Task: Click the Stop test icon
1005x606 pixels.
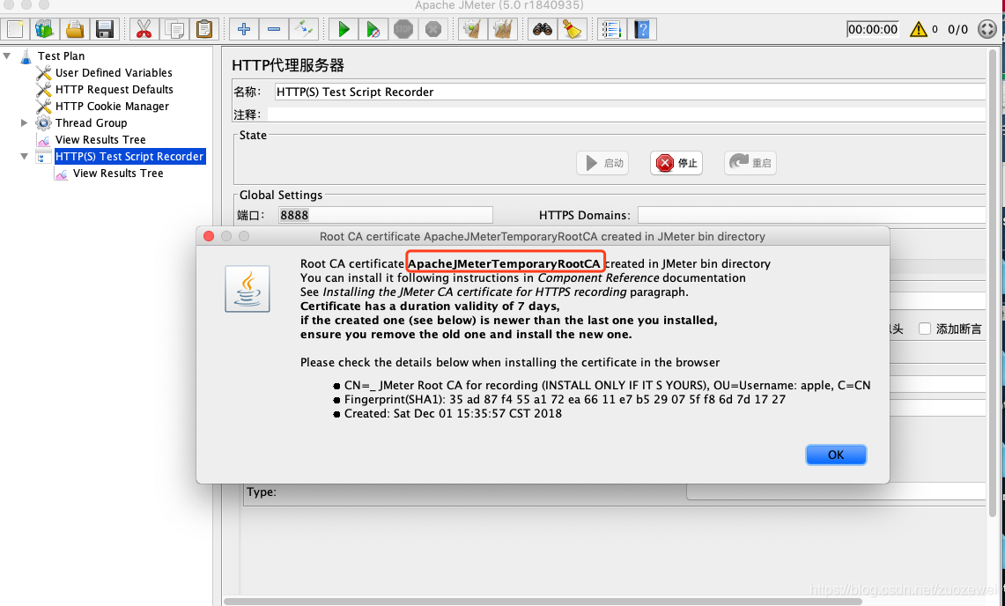Action: (x=403, y=29)
